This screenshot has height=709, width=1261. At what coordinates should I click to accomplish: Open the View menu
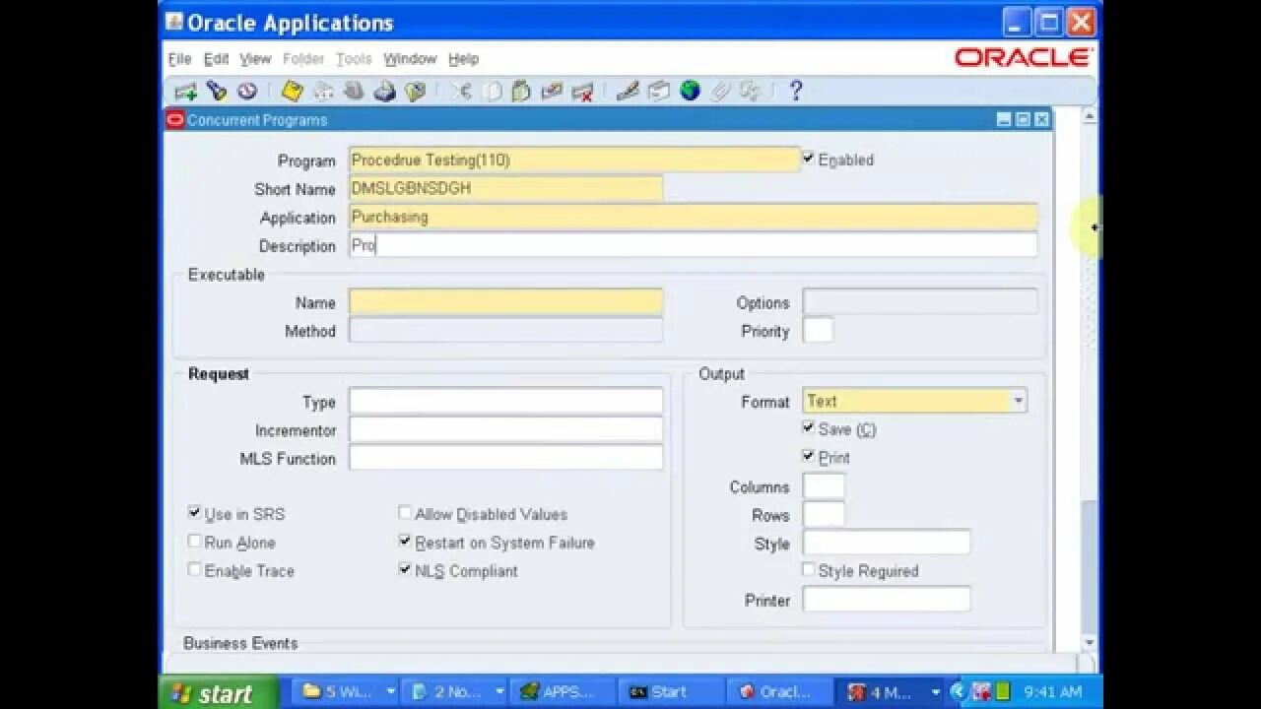[x=255, y=59]
